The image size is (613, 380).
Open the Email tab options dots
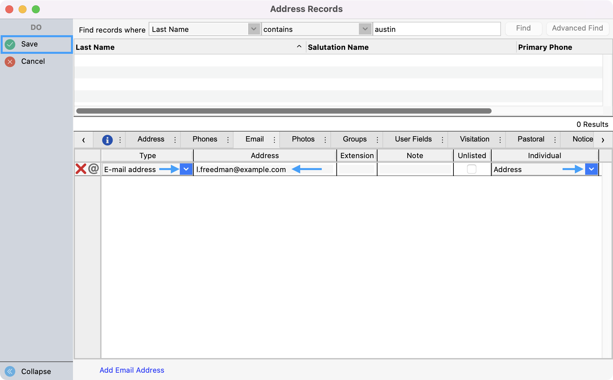[274, 140]
